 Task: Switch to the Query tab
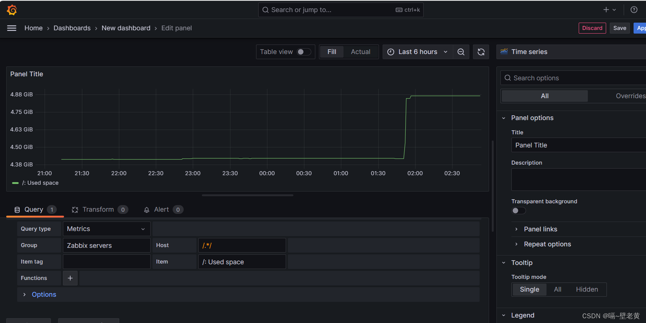pyautogui.click(x=35, y=209)
